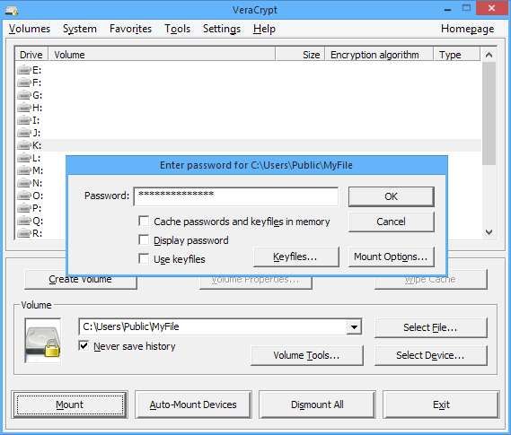This screenshot has height=435, width=511.
Task: Select the H: drive icon
Action: coord(24,108)
